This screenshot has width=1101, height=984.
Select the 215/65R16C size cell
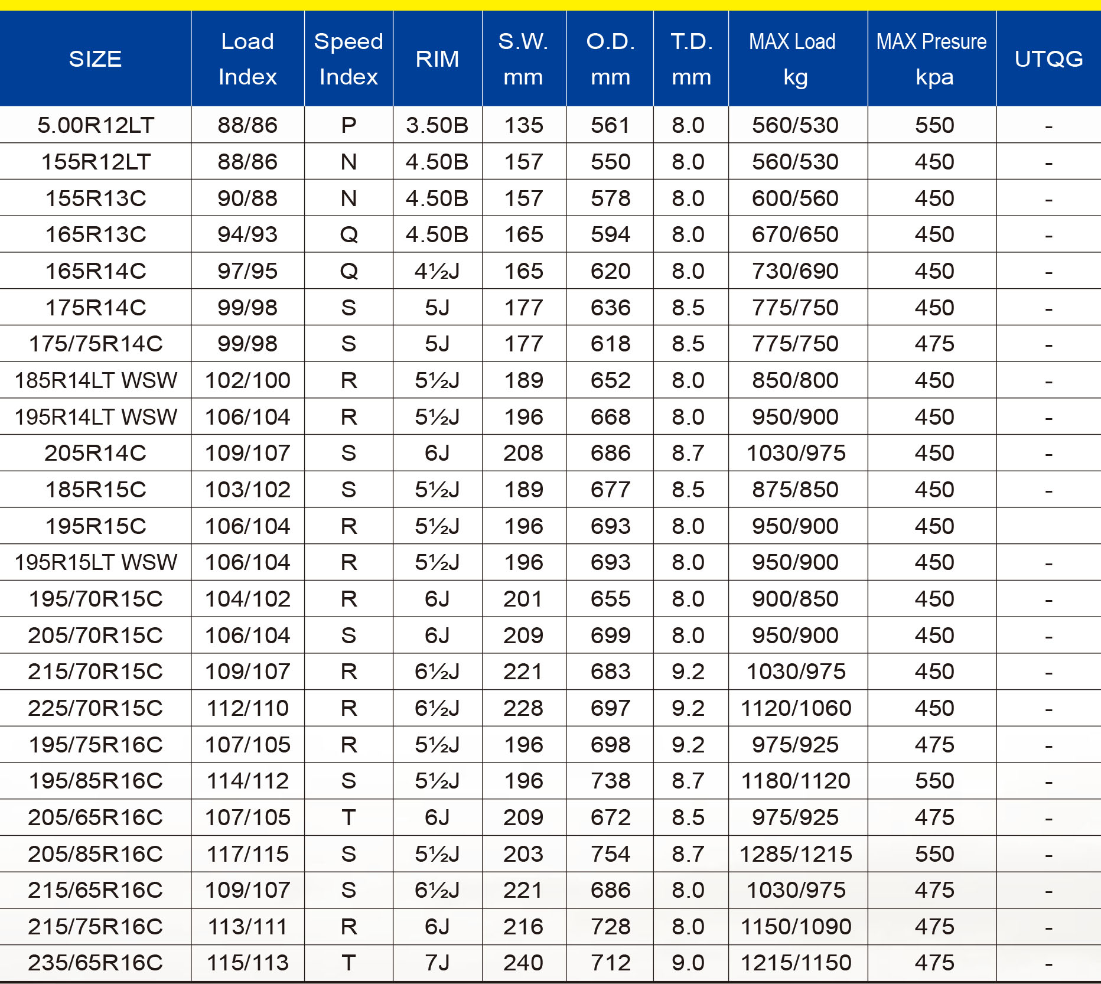95,890
